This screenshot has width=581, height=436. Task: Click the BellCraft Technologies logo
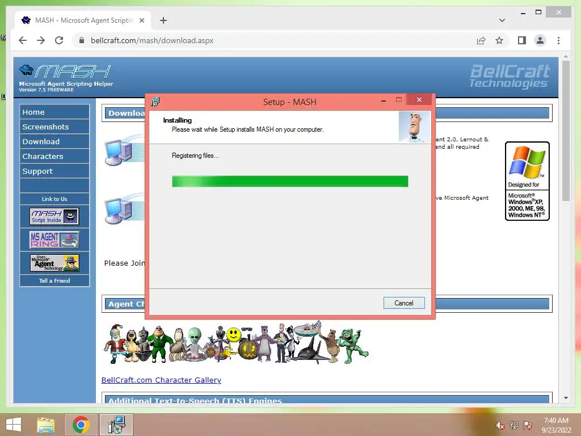(x=510, y=77)
